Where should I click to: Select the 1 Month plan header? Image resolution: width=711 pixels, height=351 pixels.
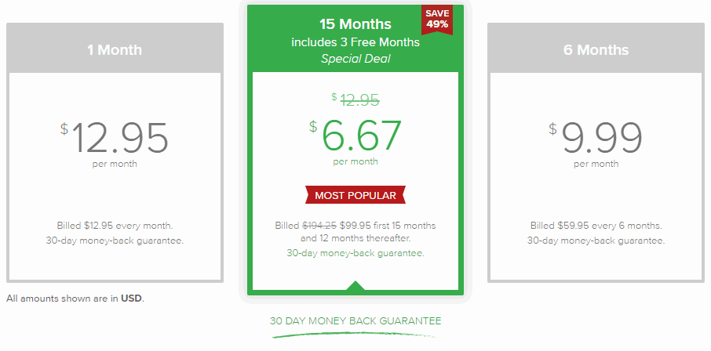point(115,49)
